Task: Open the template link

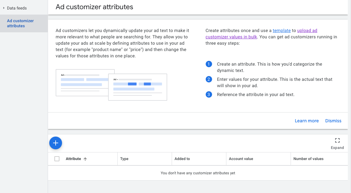Action: pyautogui.click(x=281, y=30)
